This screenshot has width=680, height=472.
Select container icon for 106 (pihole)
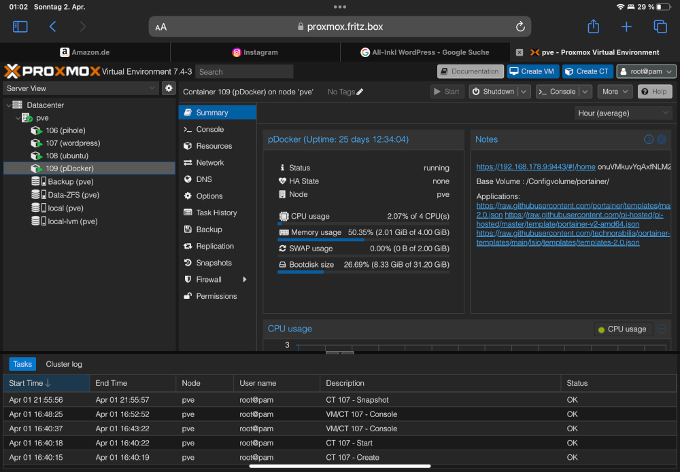[x=37, y=130]
